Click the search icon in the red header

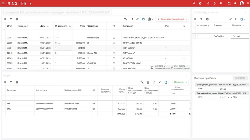pyautogui.click(x=194, y=3)
